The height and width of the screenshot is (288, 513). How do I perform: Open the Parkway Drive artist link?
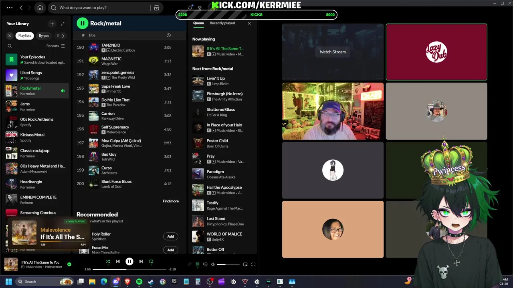tap(113, 118)
